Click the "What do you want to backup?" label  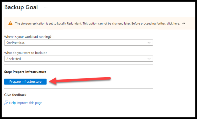pyautogui.click(x=26, y=53)
